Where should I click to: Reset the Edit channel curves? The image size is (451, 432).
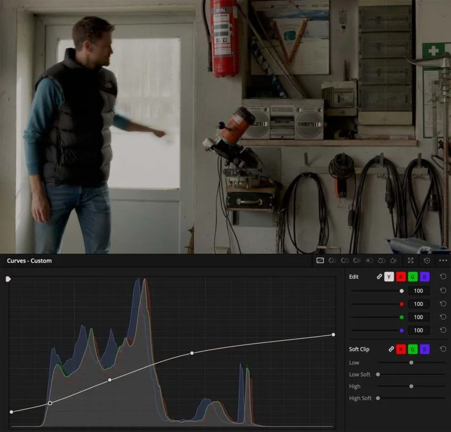coord(443,277)
